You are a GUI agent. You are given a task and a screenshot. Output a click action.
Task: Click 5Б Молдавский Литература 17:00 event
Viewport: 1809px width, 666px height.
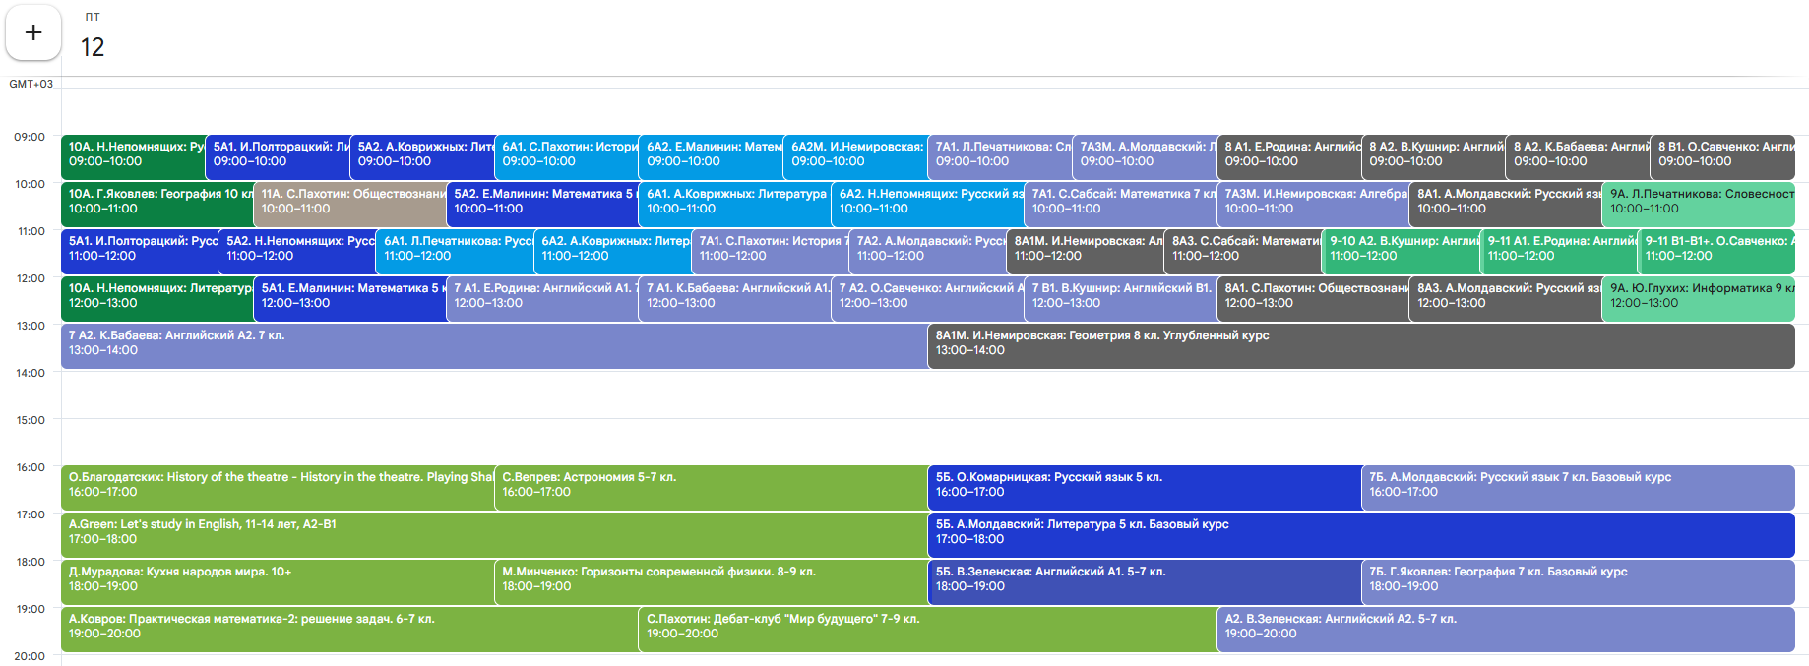click(x=1358, y=532)
